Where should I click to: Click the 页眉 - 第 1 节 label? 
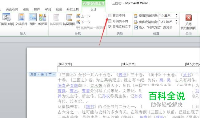[x=42, y=74]
